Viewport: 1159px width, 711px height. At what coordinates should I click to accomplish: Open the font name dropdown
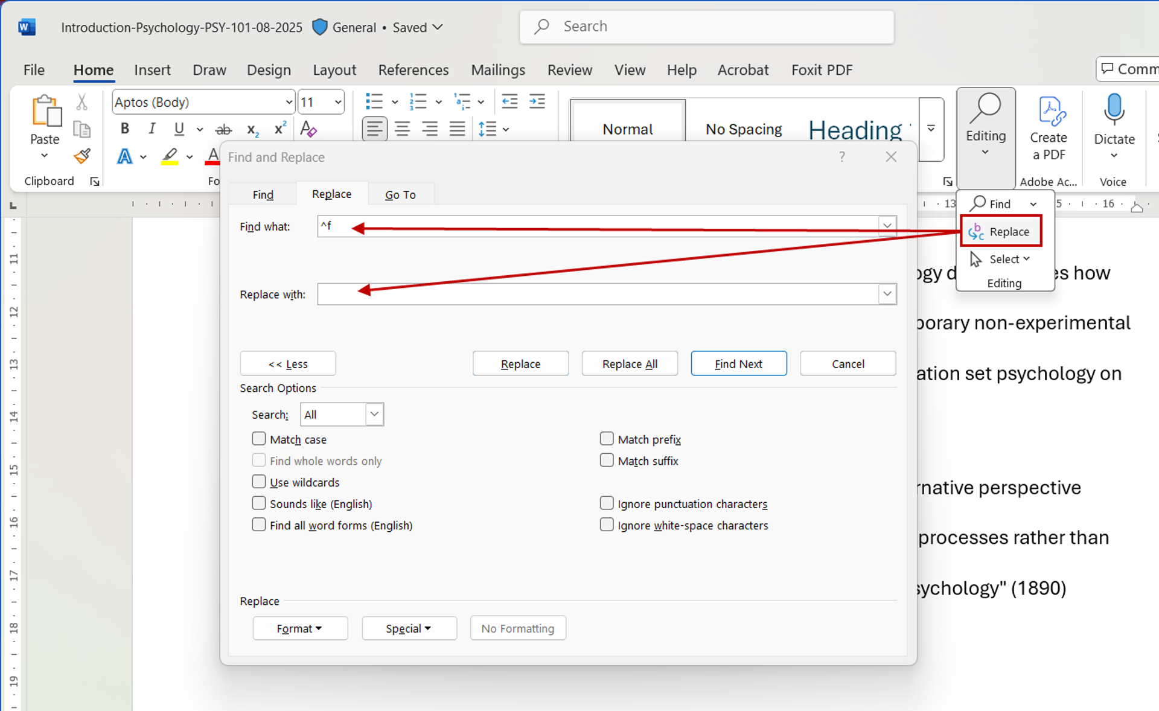(289, 102)
